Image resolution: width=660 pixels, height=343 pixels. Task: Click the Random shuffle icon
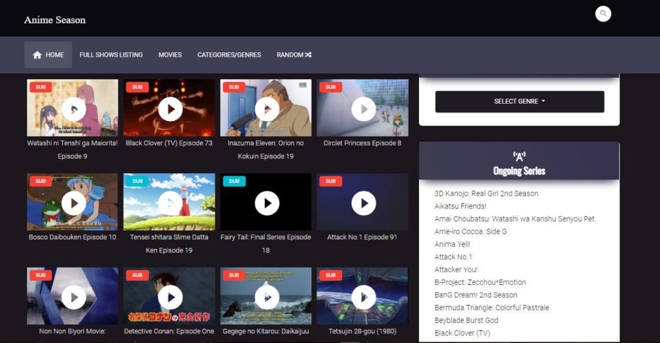(x=309, y=55)
